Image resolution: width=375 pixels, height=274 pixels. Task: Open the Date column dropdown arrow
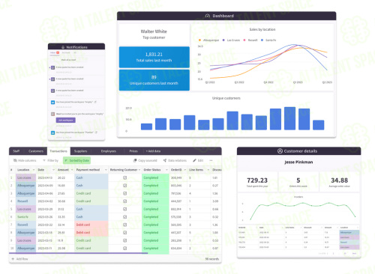coord(53,170)
